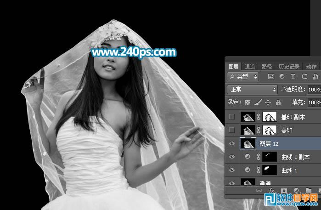Viewport: 321px width, 210px height.
Task: Click link layers icon at panel bottom
Action: coord(259,190)
